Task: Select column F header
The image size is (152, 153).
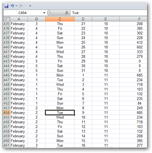Action: [133, 19]
